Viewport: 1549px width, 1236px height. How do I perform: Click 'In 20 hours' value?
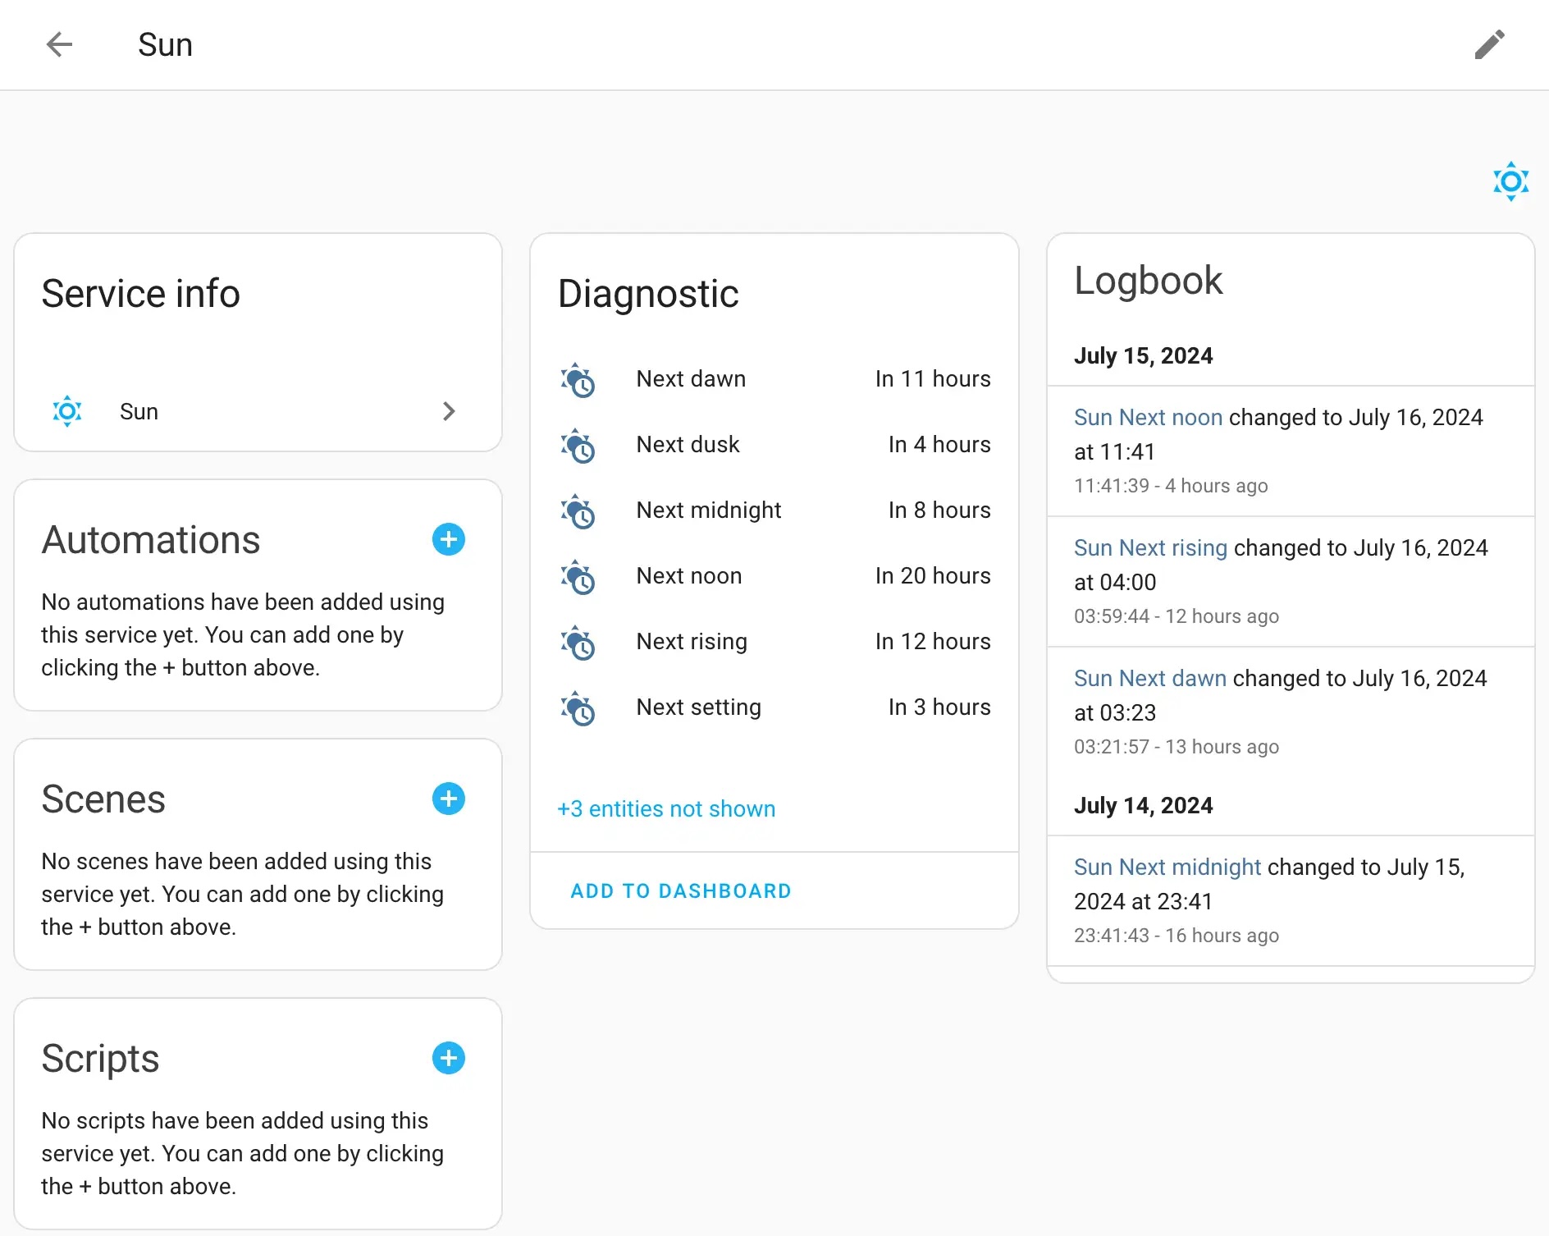(933, 576)
